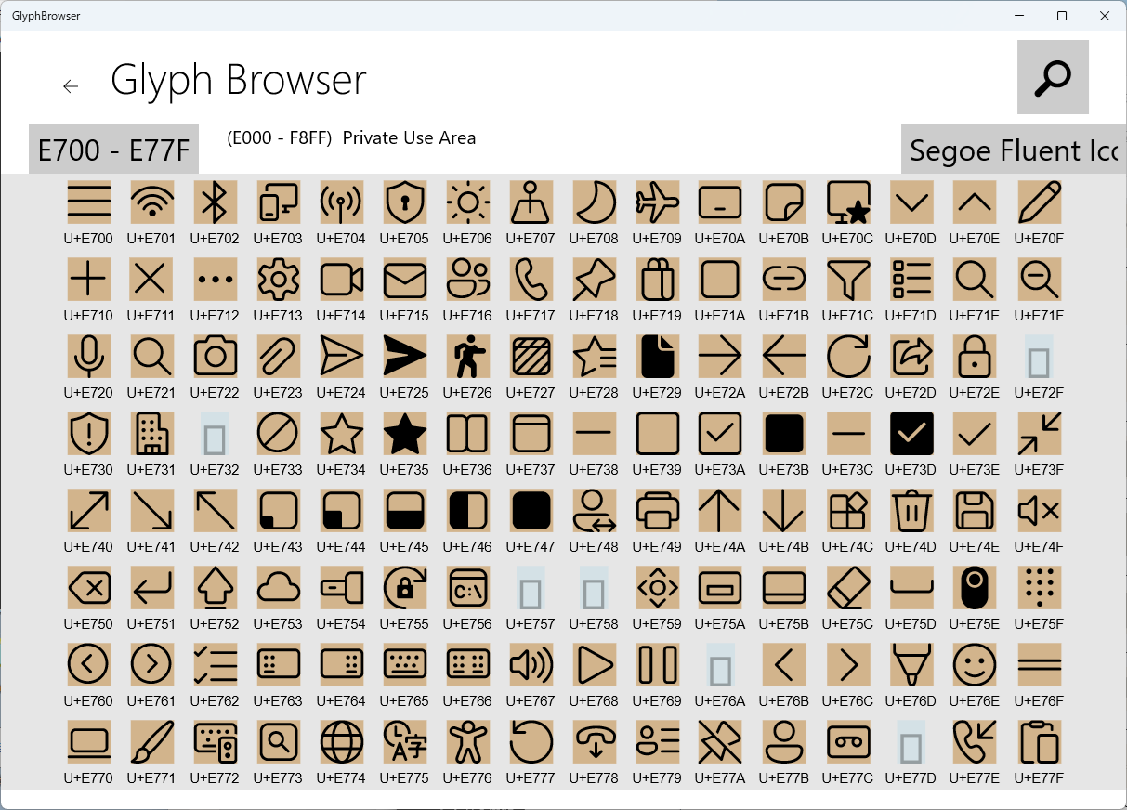Viewport: 1127px width, 810px height.
Task: Select the play triangle glyph U+E768
Action: [595, 665]
